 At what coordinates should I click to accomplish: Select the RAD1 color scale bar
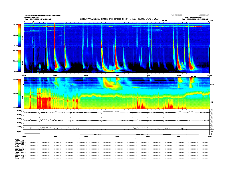click(19, 61)
